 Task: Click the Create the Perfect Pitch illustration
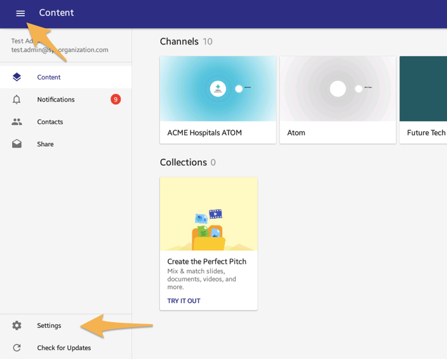pyautogui.click(x=209, y=213)
